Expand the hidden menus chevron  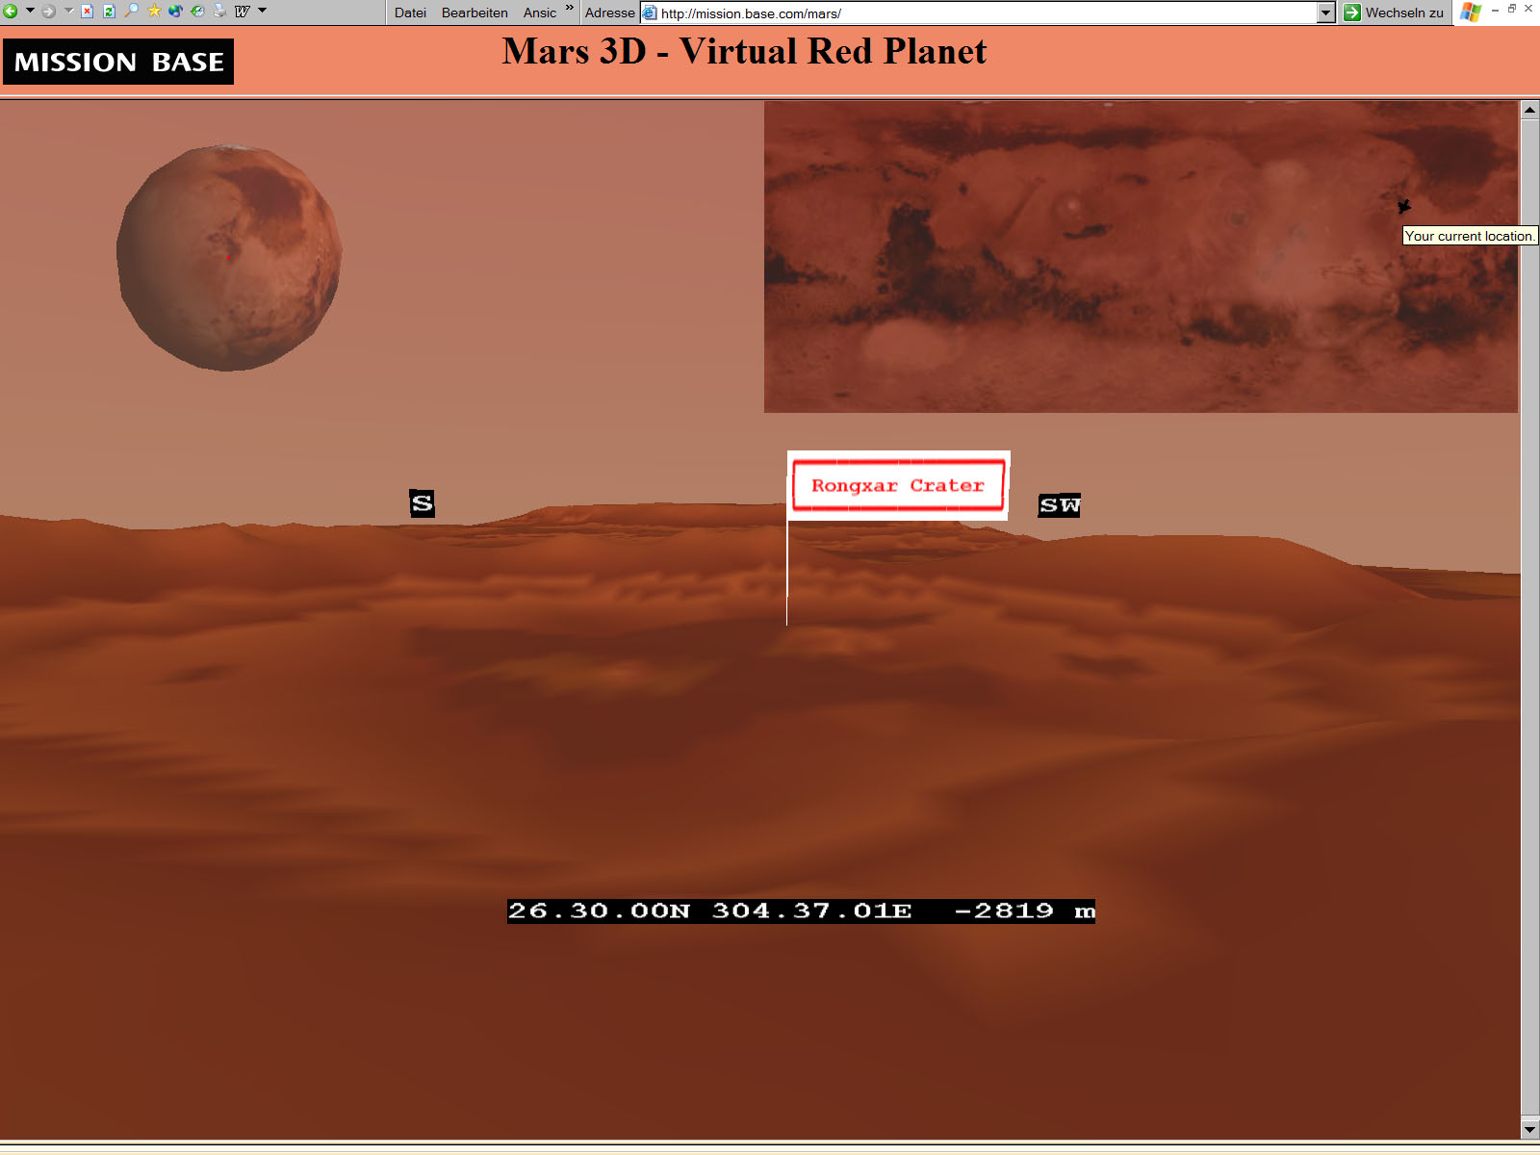[x=570, y=8]
